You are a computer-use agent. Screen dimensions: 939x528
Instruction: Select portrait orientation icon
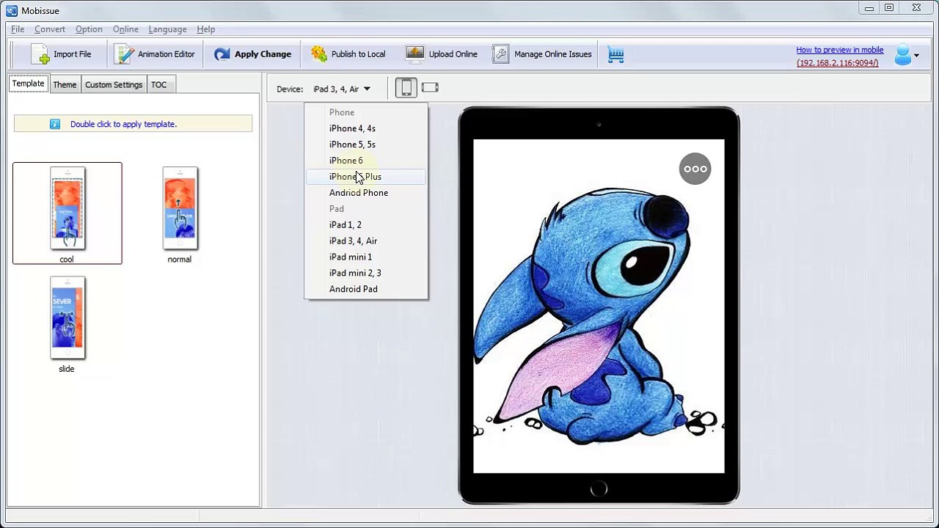pos(406,88)
